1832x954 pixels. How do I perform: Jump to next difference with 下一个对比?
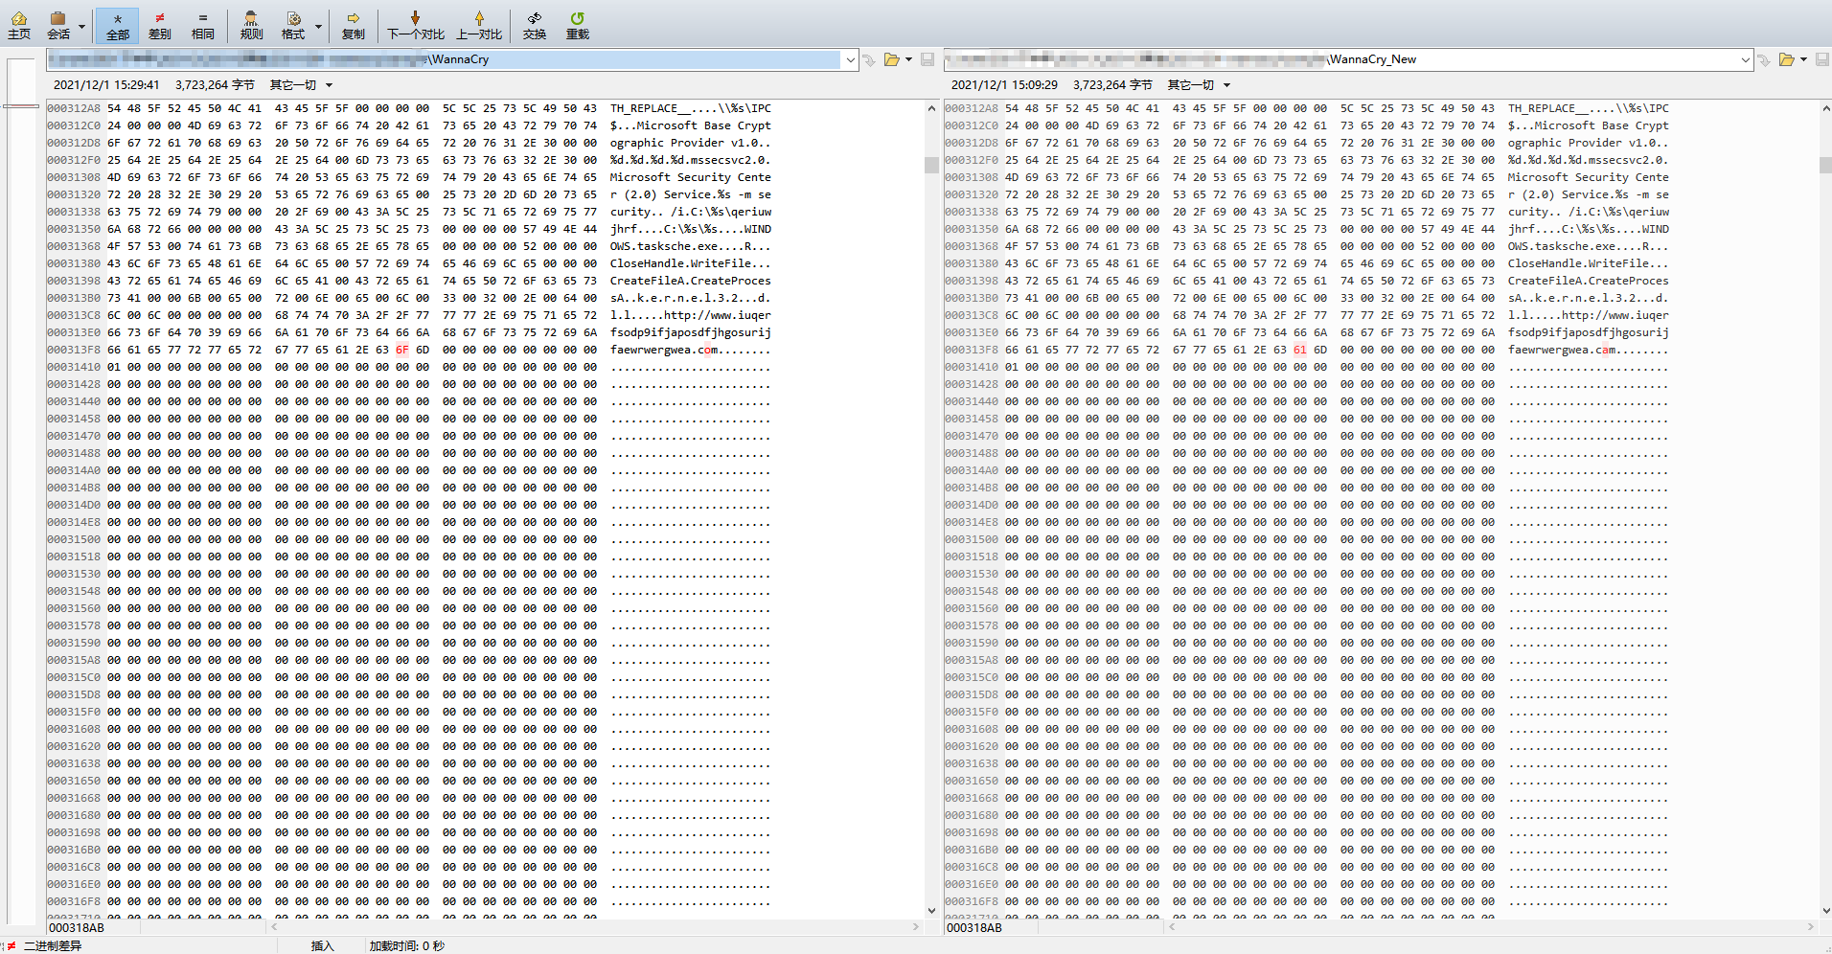(x=415, y=25)
